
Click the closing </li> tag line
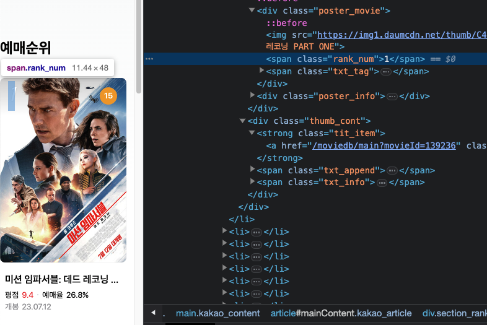[x=242, y=219]
